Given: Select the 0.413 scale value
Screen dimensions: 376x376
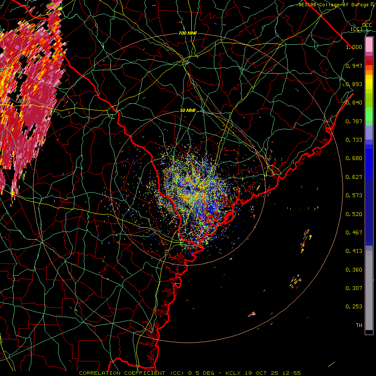Looking at the screenshot, I should 354,251.
